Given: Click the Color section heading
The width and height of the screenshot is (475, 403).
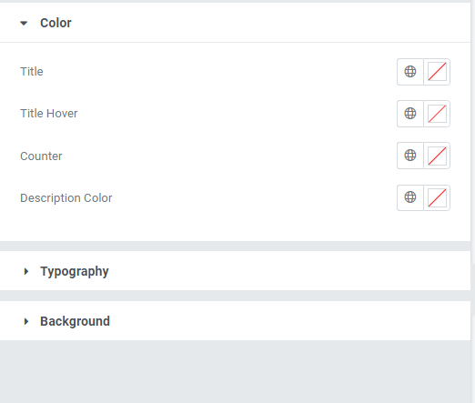Looking at the screenshot, I should (x=56, y=23).
